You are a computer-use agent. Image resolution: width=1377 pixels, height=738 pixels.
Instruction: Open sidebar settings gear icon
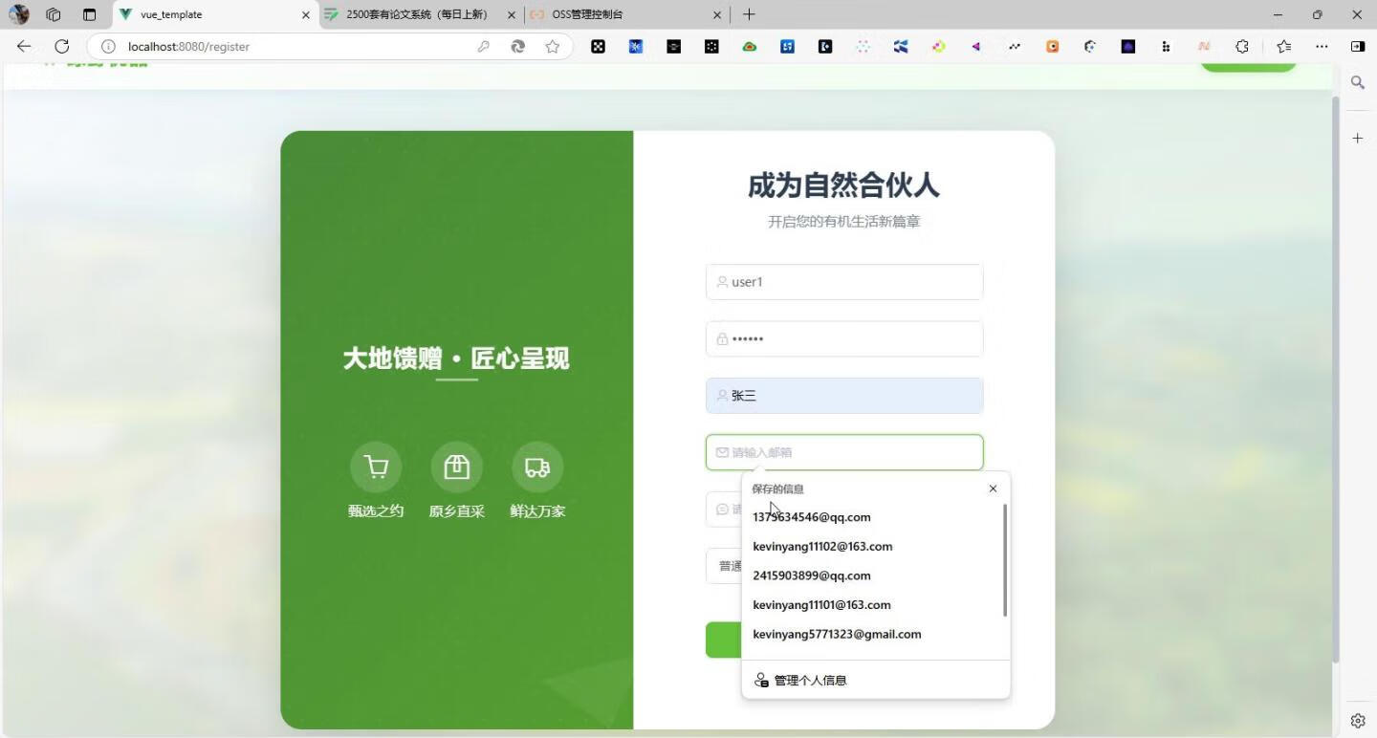click(x=1358, y=721)
